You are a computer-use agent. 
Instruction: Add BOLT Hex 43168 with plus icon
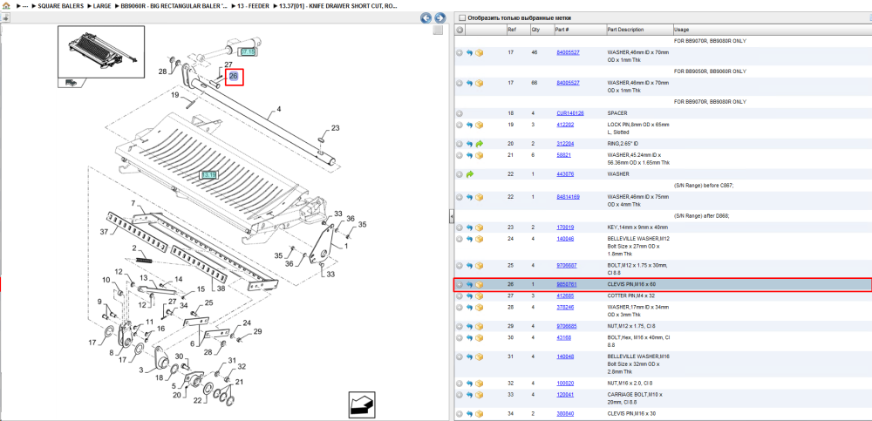(x=460, y=337)
